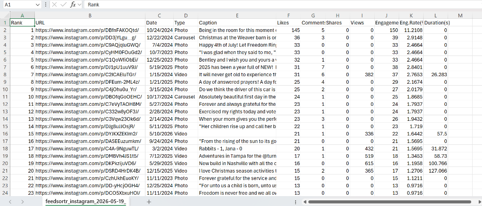482x206 pixels.
Task: Click the confirm entry checkmark icon
Action: click(64, 5)
